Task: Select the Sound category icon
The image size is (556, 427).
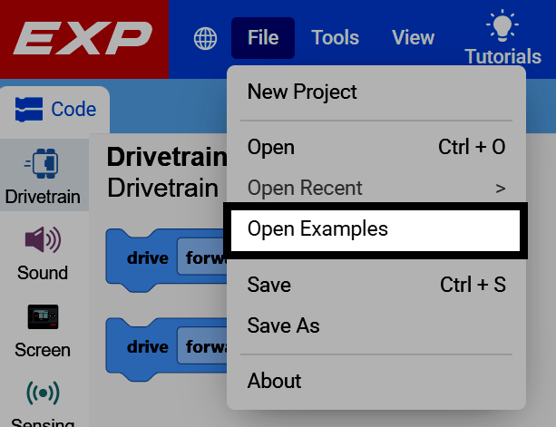Action: point(43,239)
